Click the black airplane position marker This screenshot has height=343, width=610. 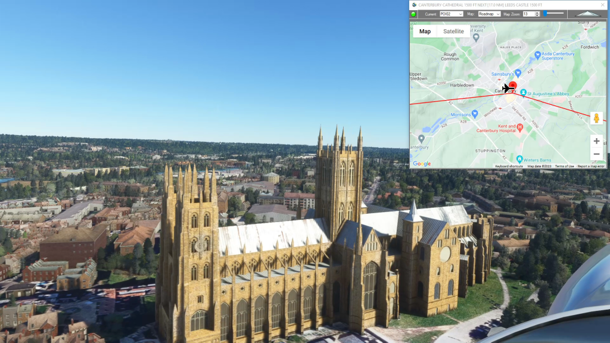[508, 89]
